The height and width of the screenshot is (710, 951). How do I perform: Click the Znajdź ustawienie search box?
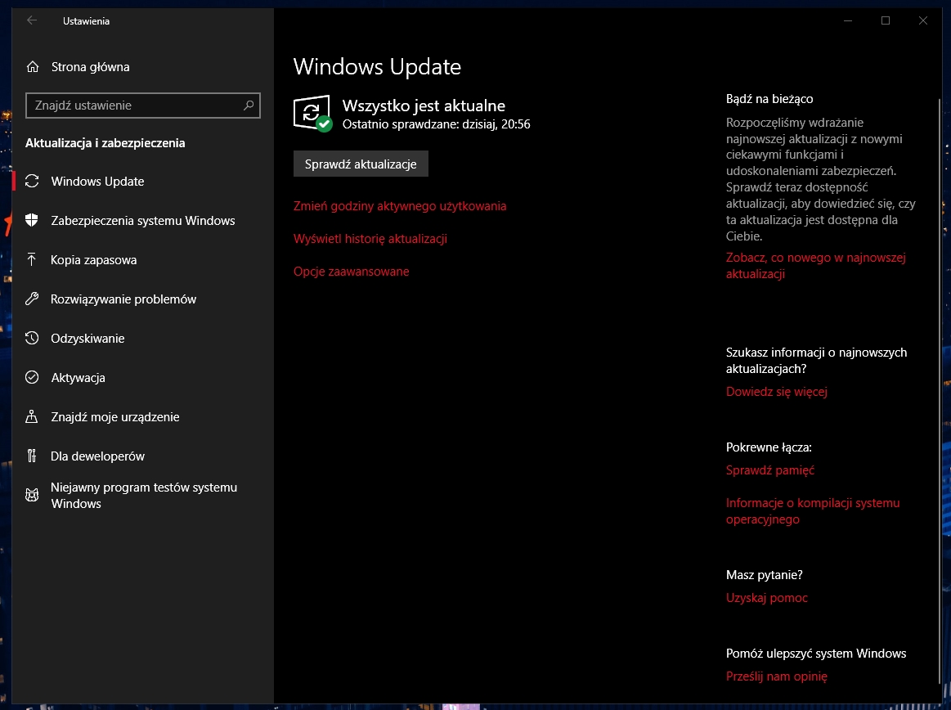tap(143, 106)
